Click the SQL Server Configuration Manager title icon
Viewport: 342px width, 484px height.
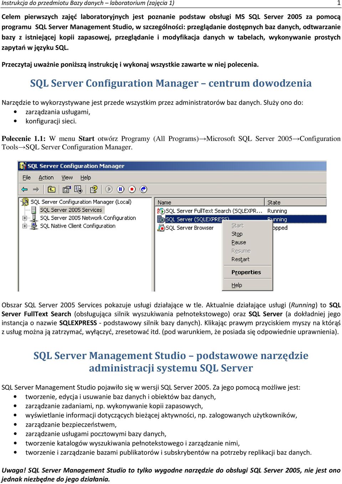click(x=23, y=166)
